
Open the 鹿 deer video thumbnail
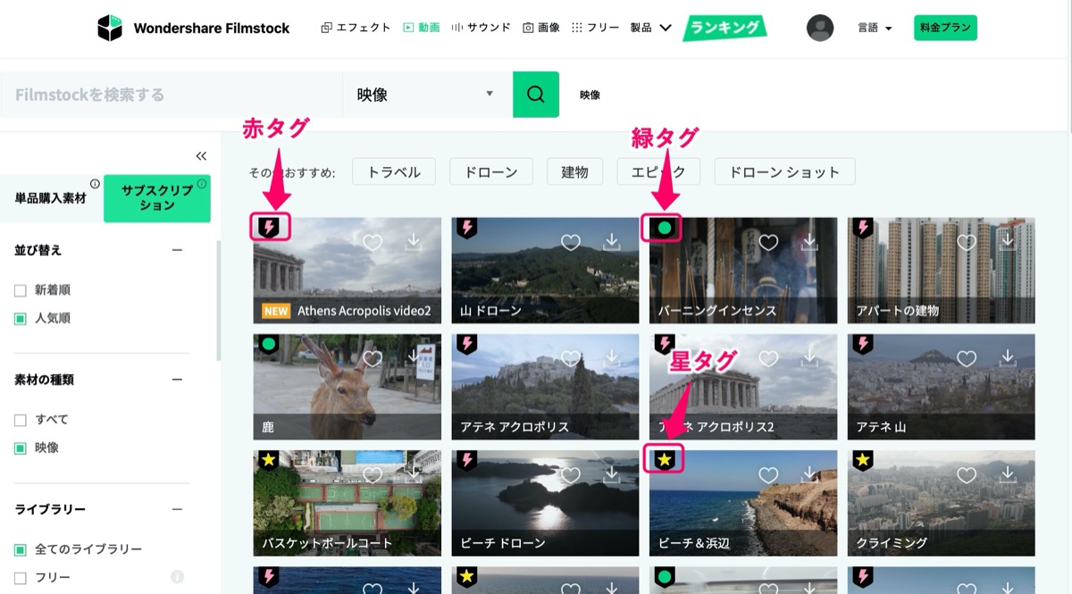(x=348, y=387)
